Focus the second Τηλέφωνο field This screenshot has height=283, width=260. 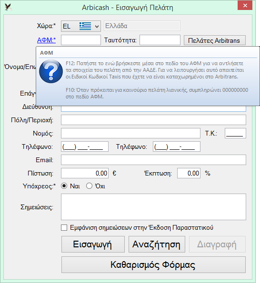(x=177, y=146)
